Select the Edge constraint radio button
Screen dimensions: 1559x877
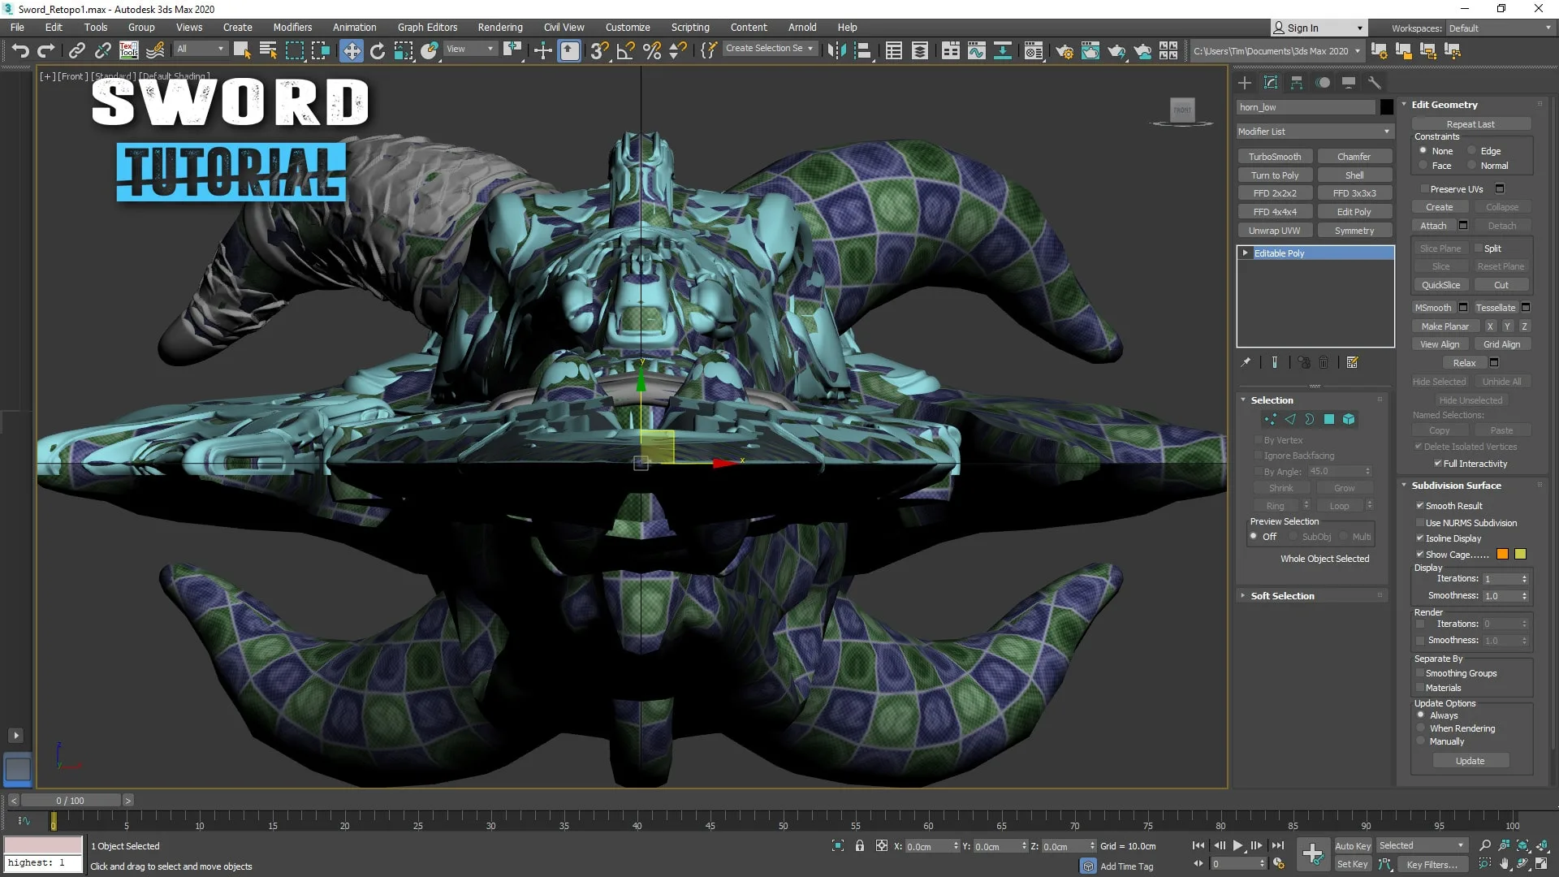click(x=1471, y=151)
